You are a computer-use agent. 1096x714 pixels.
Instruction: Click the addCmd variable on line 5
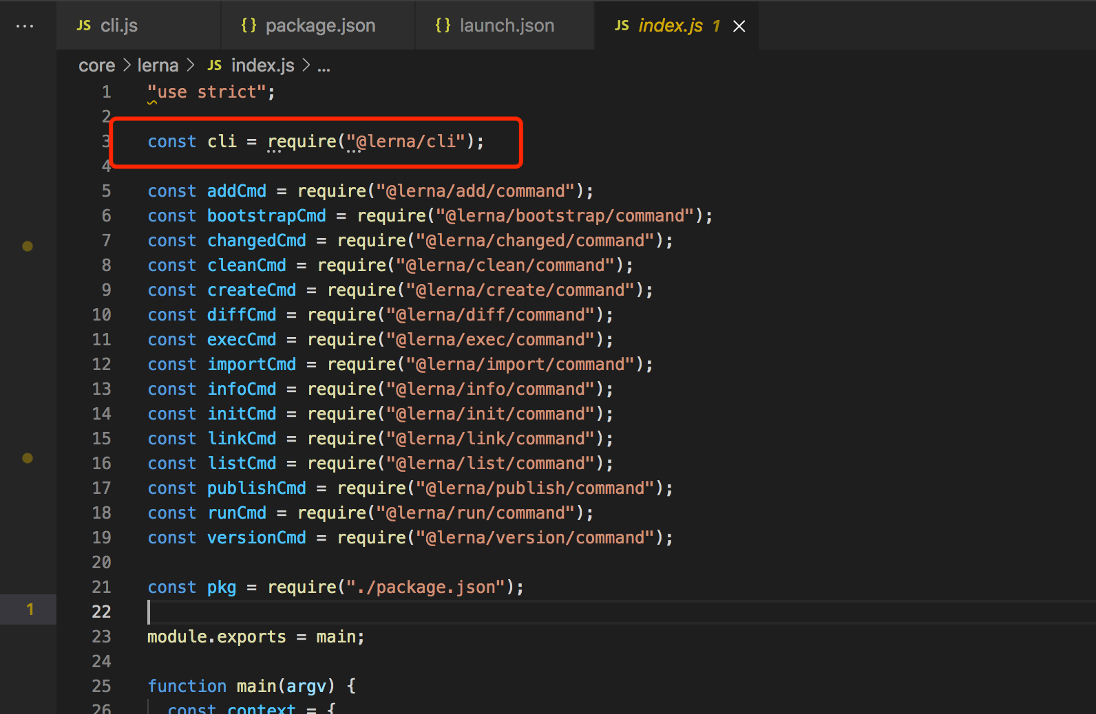237,191
